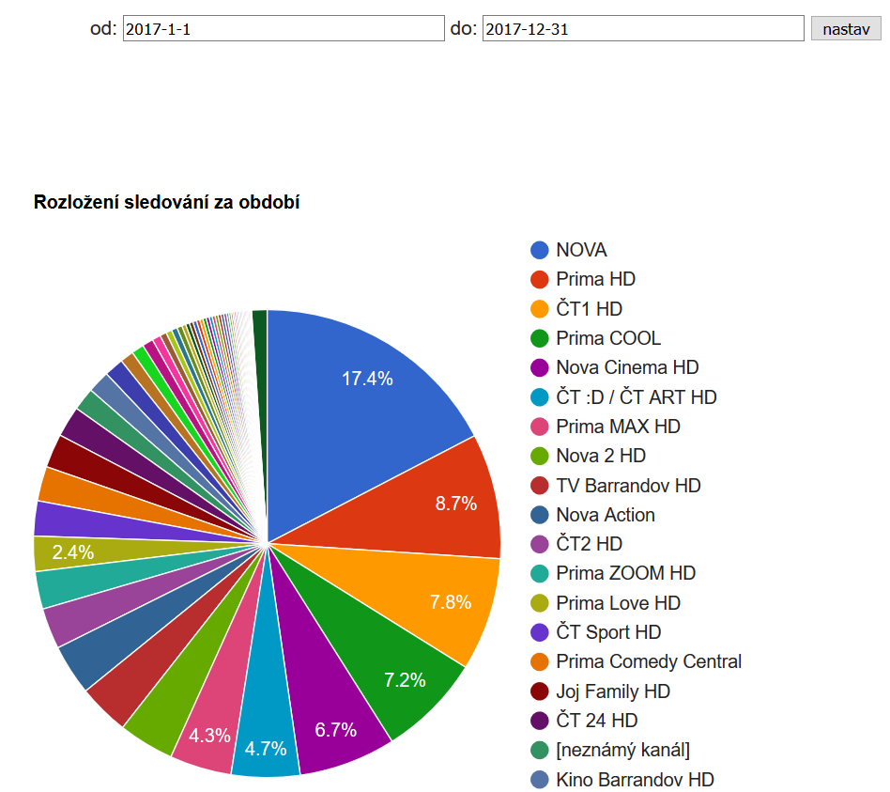The height and width of the screenshot is (792, 890).
Task: Select the NOVA legend label
Action: coord(581,250)
